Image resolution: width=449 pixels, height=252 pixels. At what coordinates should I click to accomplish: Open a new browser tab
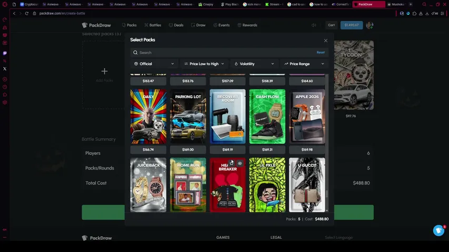[411, 4]
